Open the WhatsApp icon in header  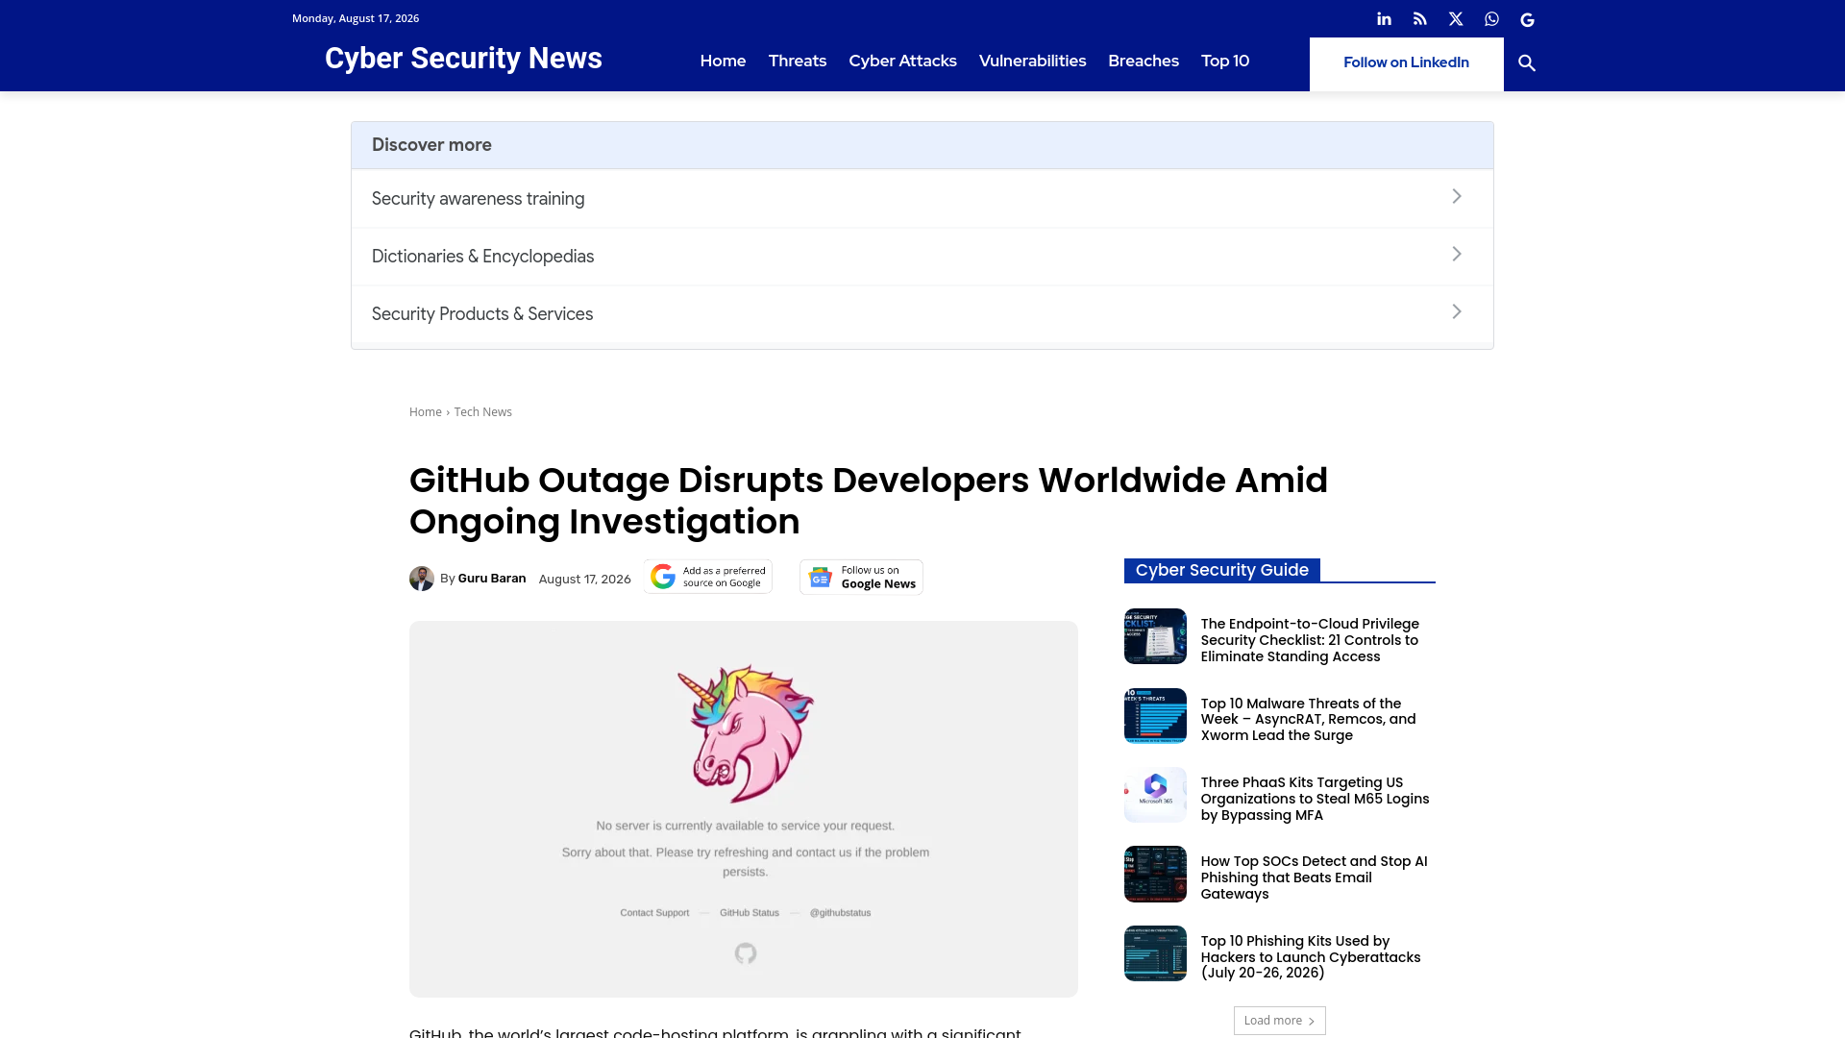coord(1491,19)
